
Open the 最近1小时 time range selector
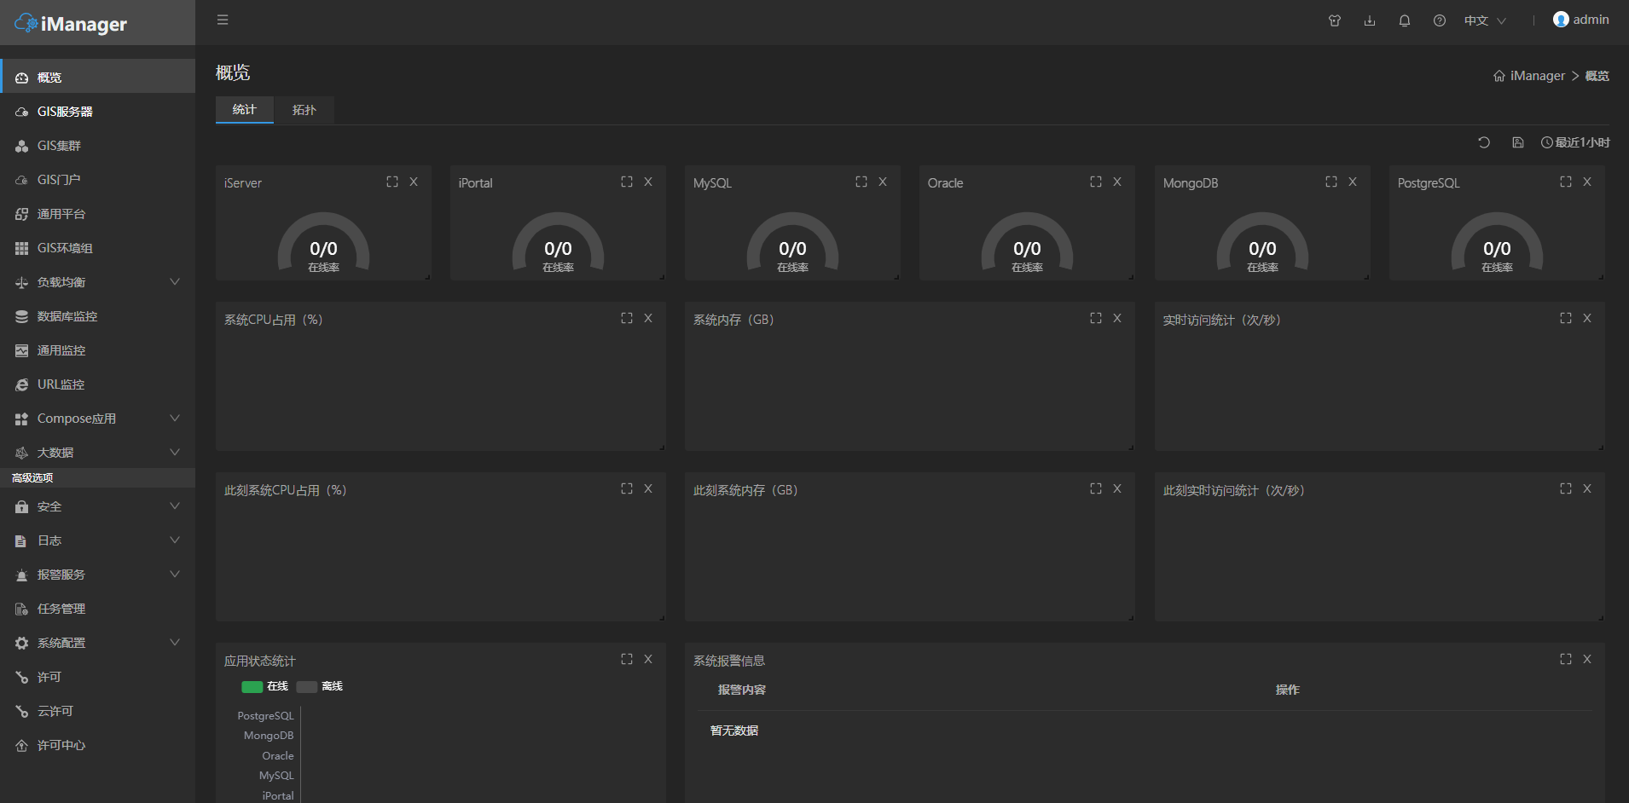(x=1575, y=142)
